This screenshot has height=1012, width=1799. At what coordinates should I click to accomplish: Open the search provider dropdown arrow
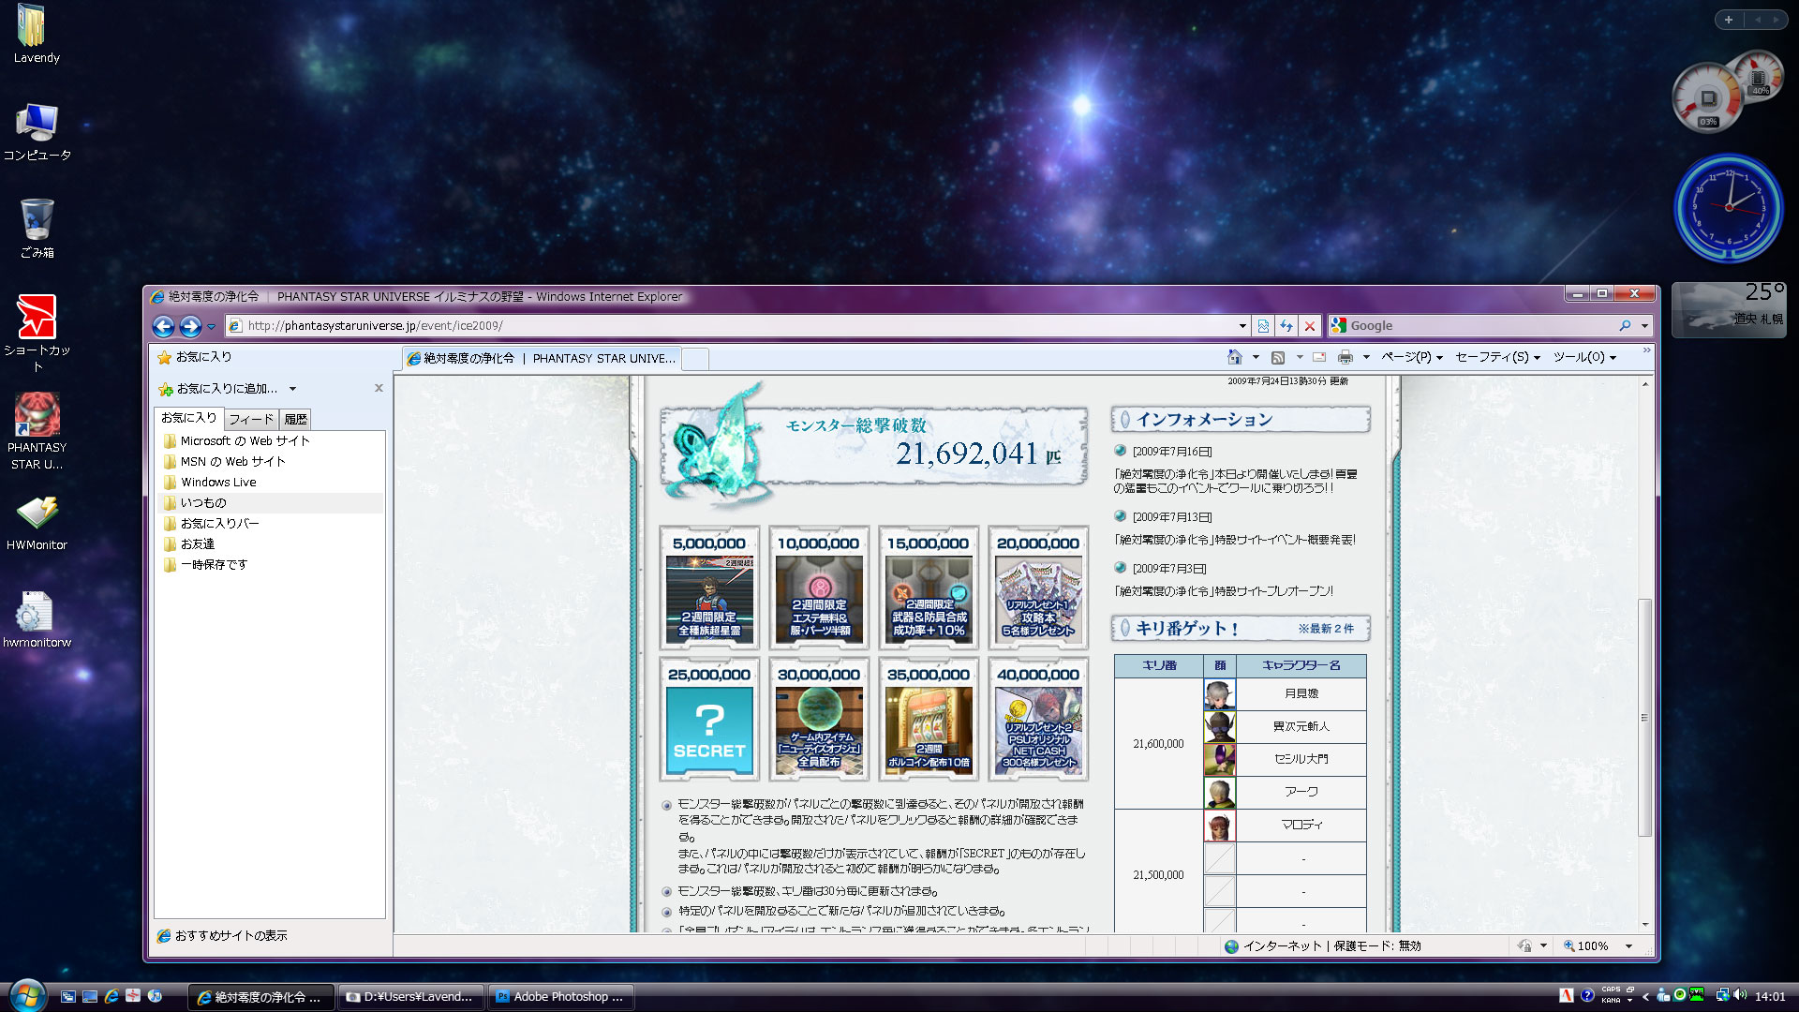[x=1644, y=326]
